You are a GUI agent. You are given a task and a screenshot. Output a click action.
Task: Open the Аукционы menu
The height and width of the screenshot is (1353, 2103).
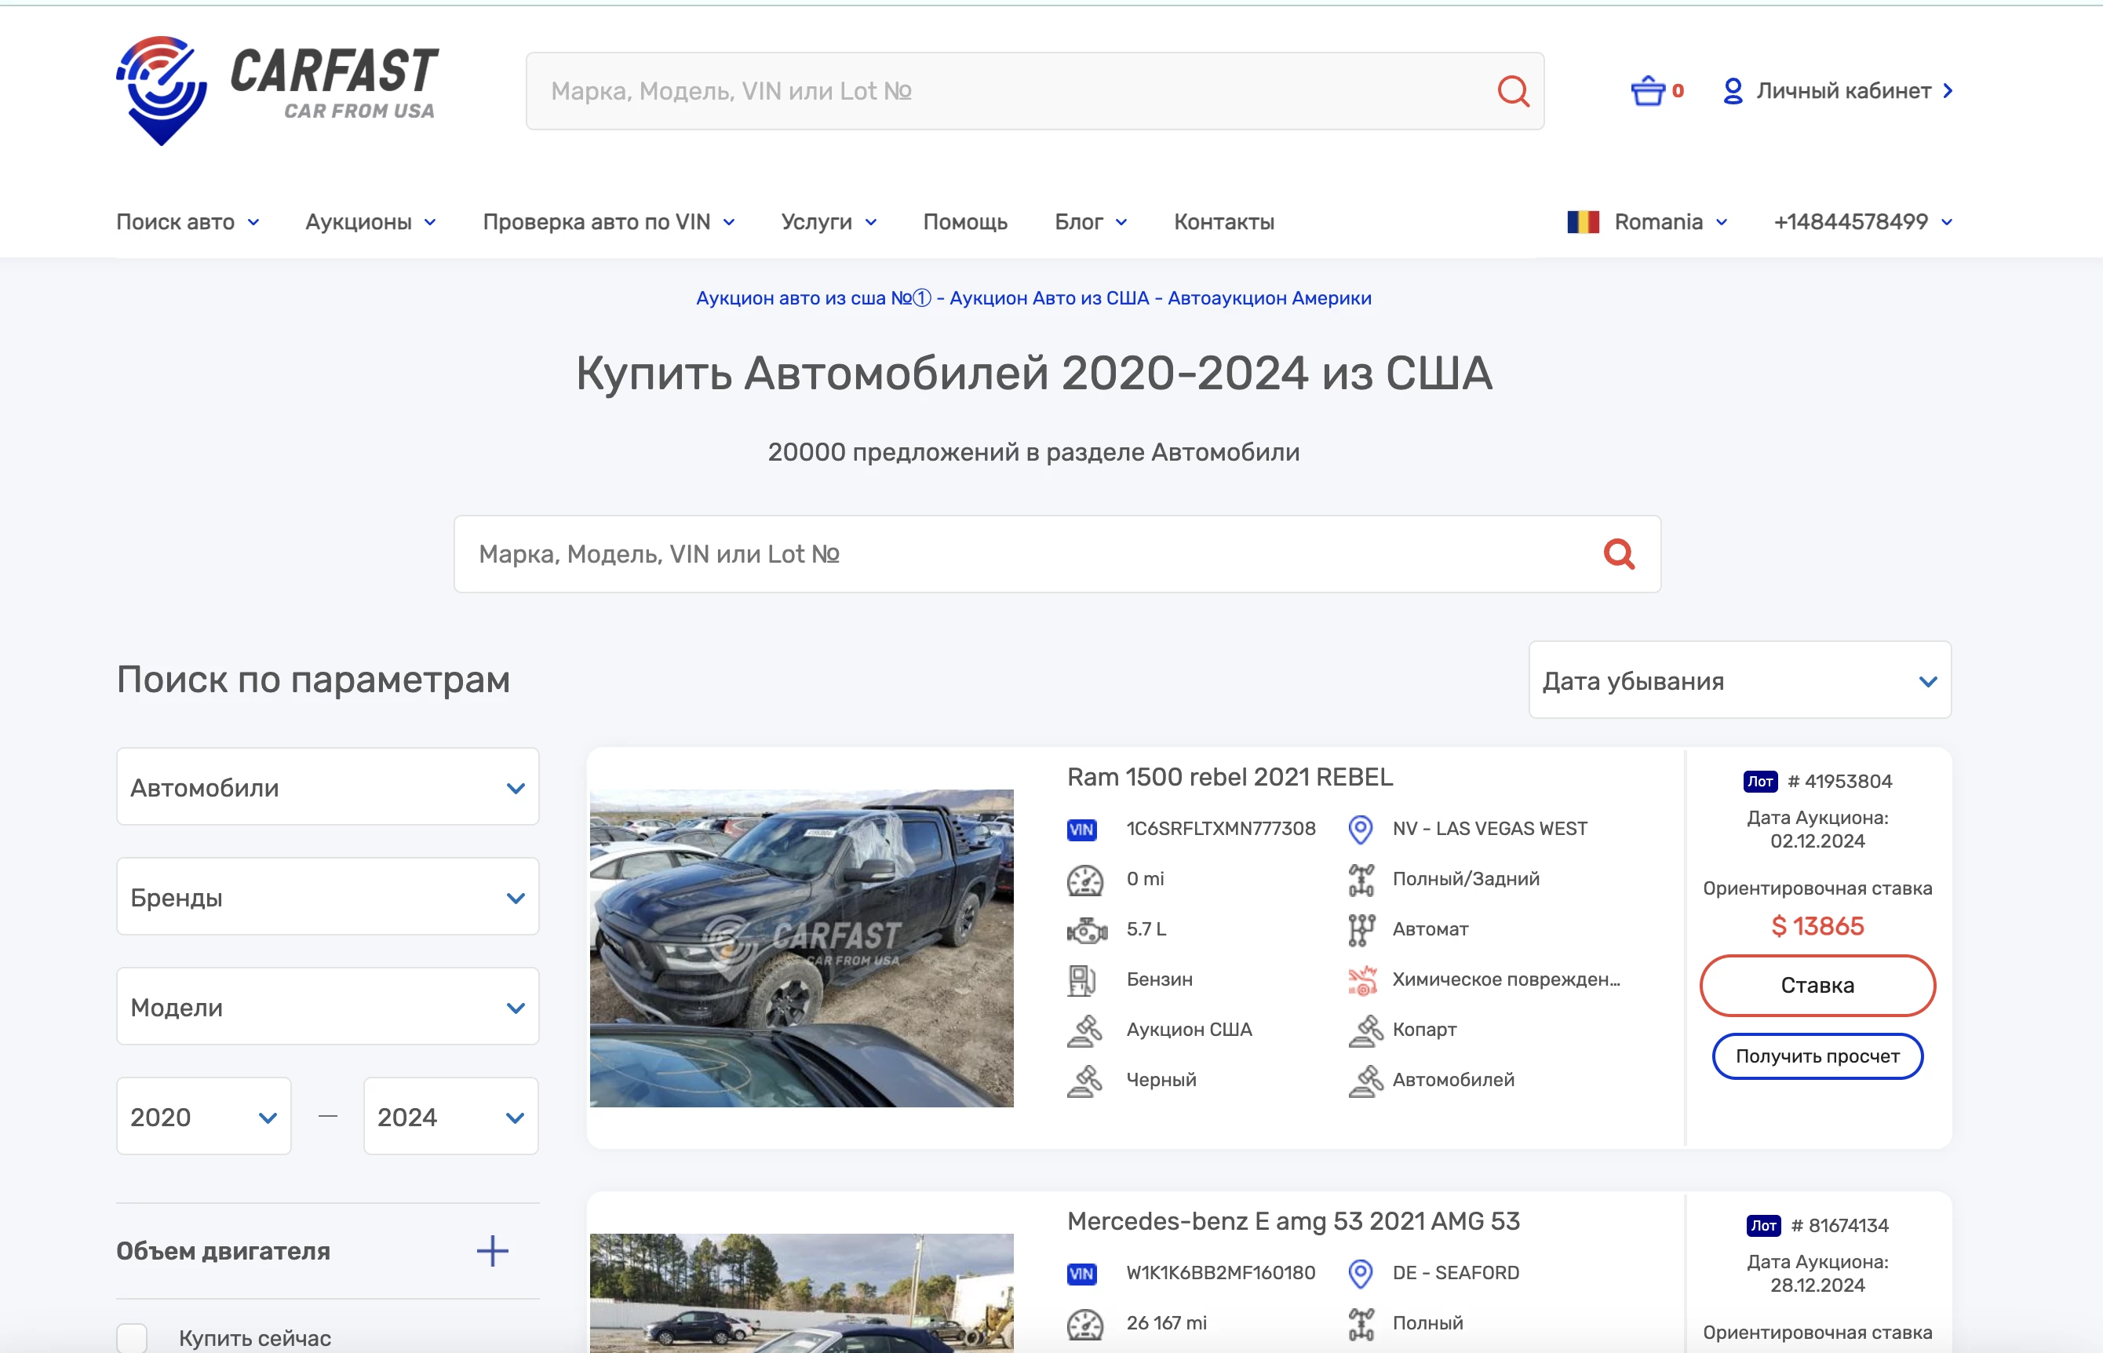[370, 221]
